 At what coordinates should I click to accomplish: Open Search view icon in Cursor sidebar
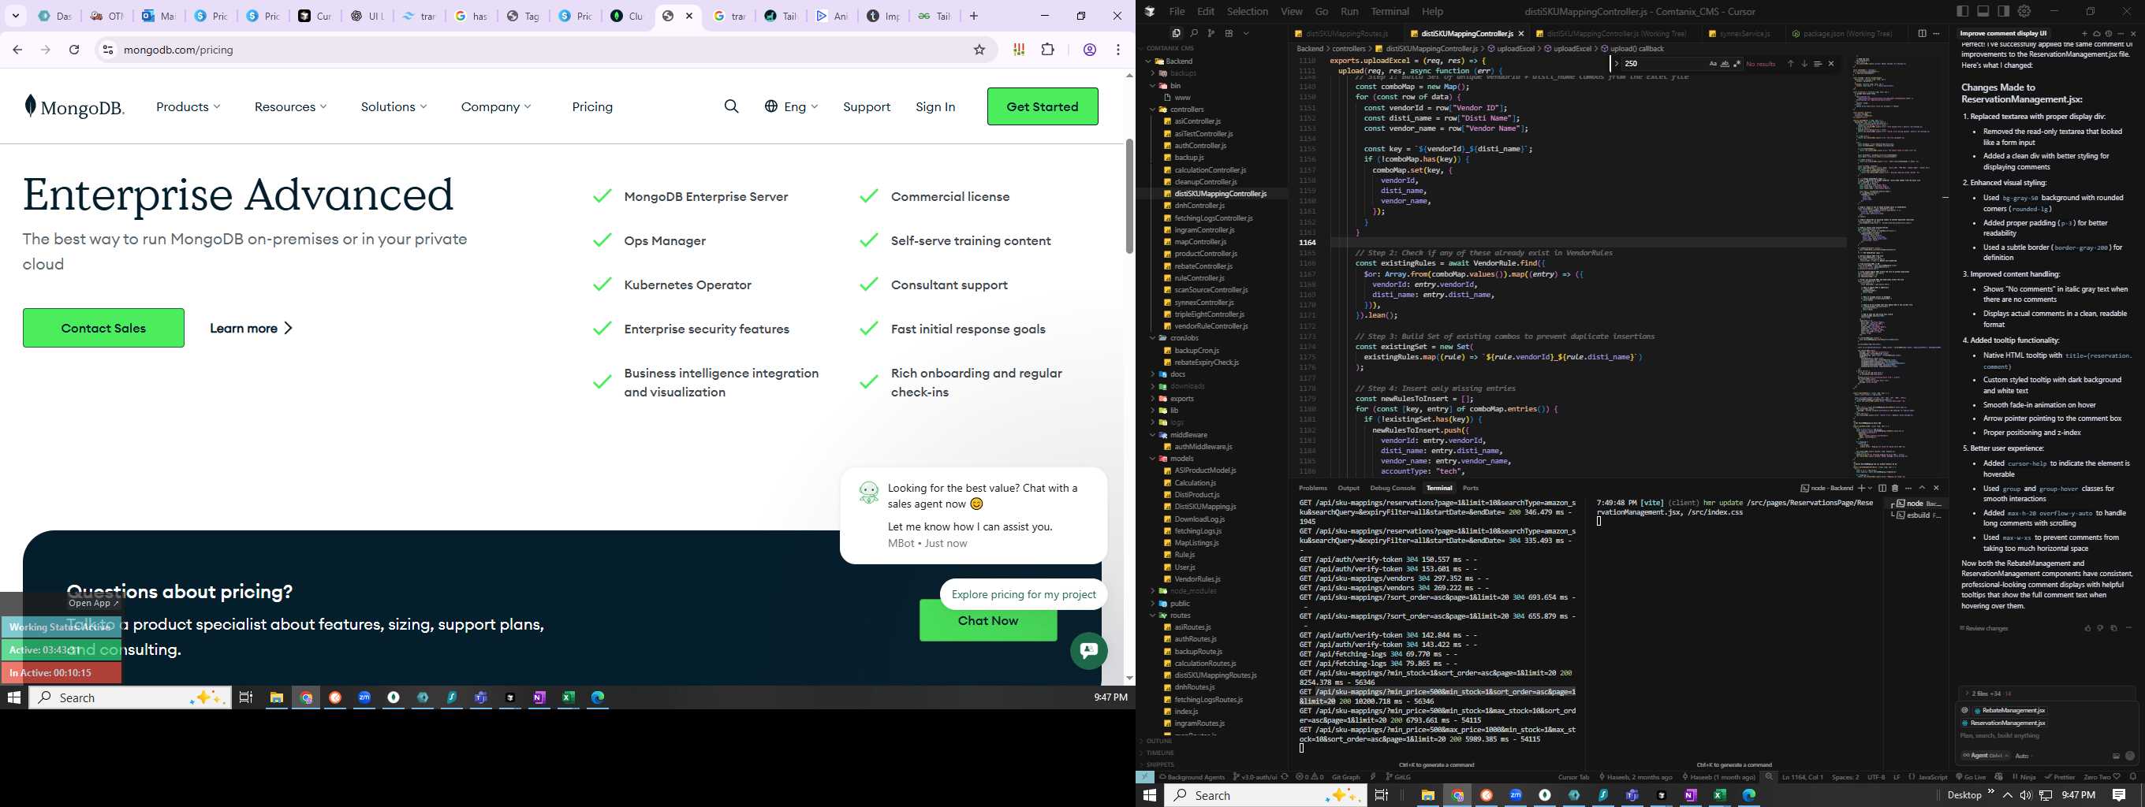[1195, 34]
